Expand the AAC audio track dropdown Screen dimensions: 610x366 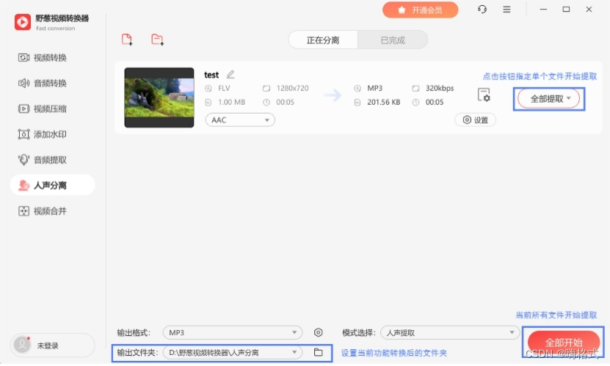(240, 120)
